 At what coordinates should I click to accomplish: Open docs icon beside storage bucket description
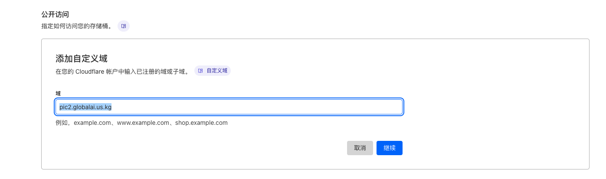tap(124, 26)
